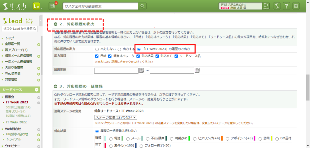Click the green plus next to 全顧客一覧

[x=38, y=44]
